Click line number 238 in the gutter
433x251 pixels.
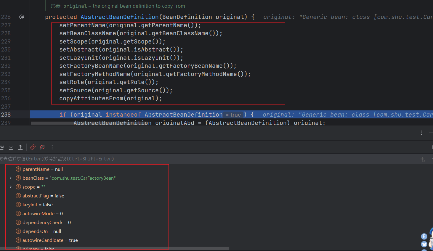click(6, 115)
